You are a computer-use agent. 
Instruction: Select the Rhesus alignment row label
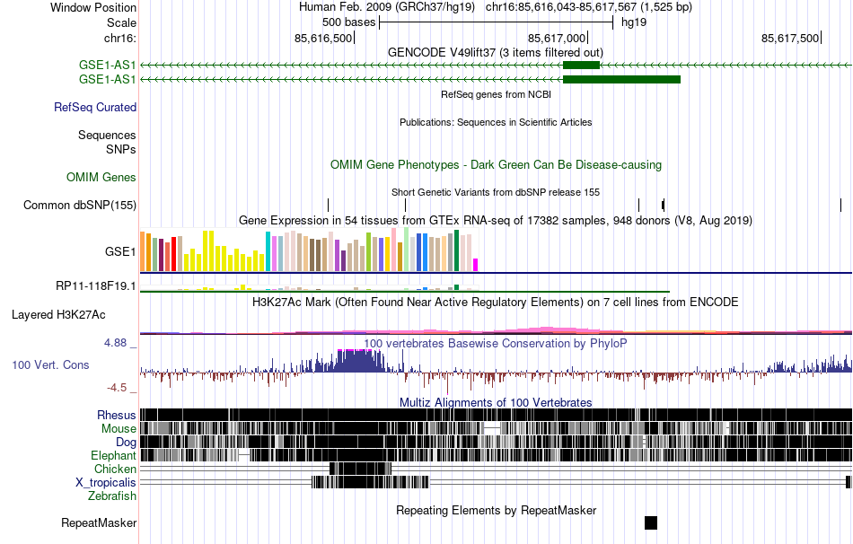coord(117,415)
